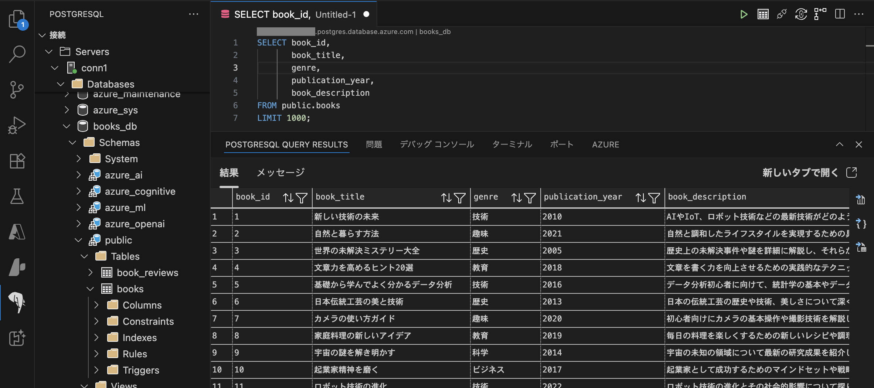Select the 結果 tab

click(x=229, y=173)
